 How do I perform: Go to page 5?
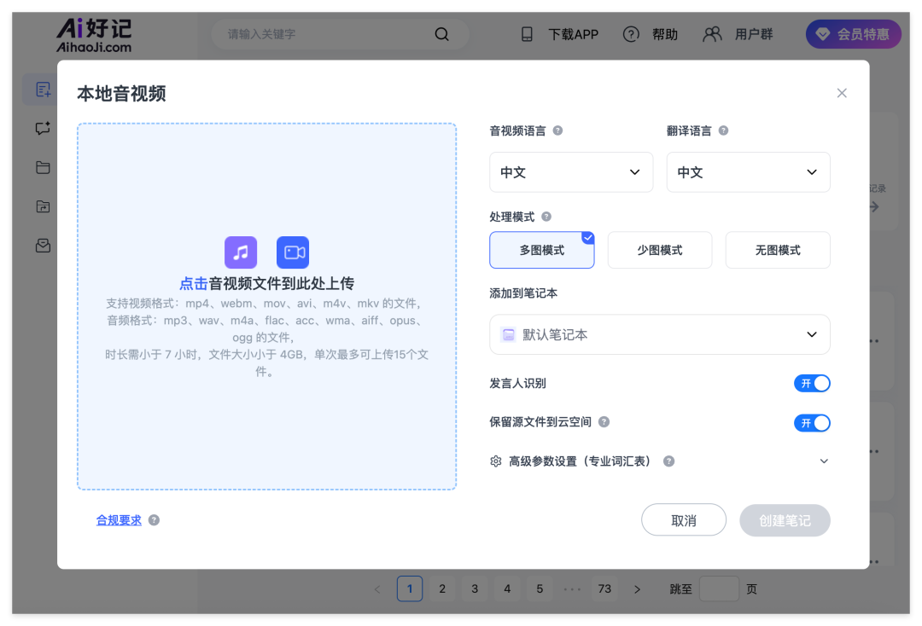(540, 588)
